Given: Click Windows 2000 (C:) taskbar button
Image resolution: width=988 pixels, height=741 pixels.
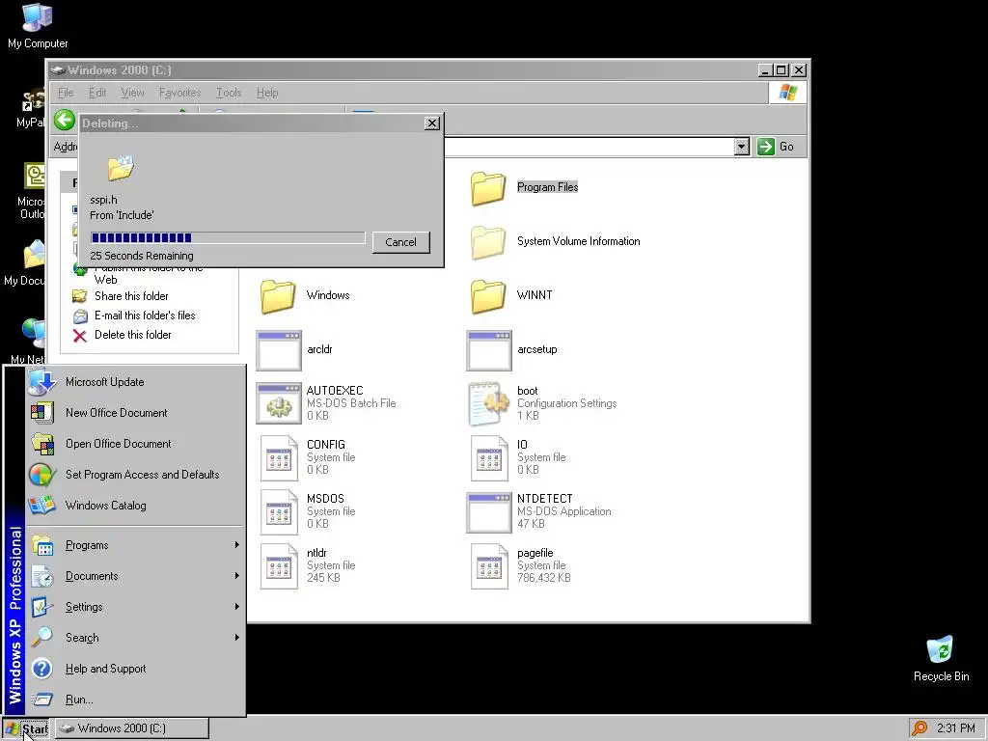Looking at the screenshot, I should click(x=131, y=728).
